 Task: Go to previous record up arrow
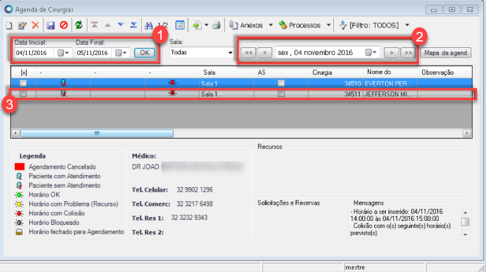click(x=107, y=26)
